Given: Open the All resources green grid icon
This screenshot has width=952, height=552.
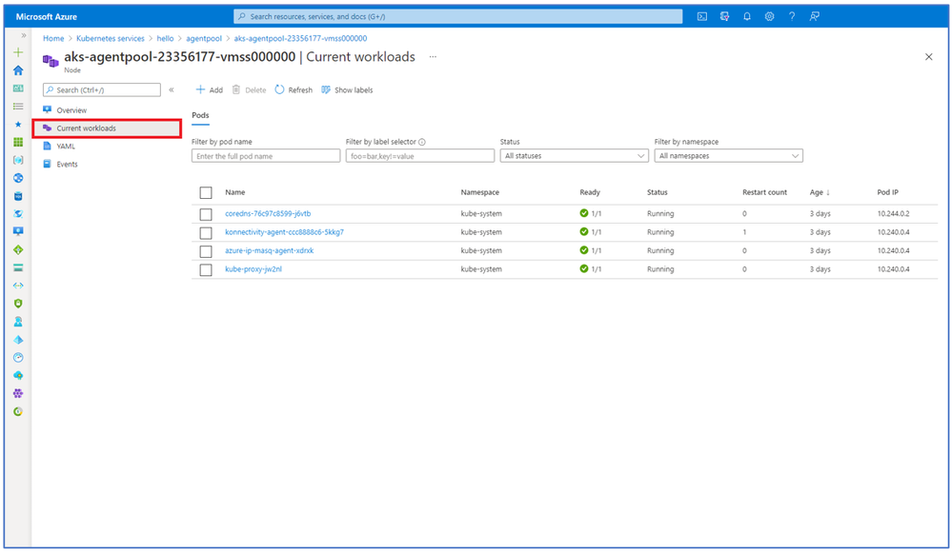Looking at the screenshot, I should (18, 142).
